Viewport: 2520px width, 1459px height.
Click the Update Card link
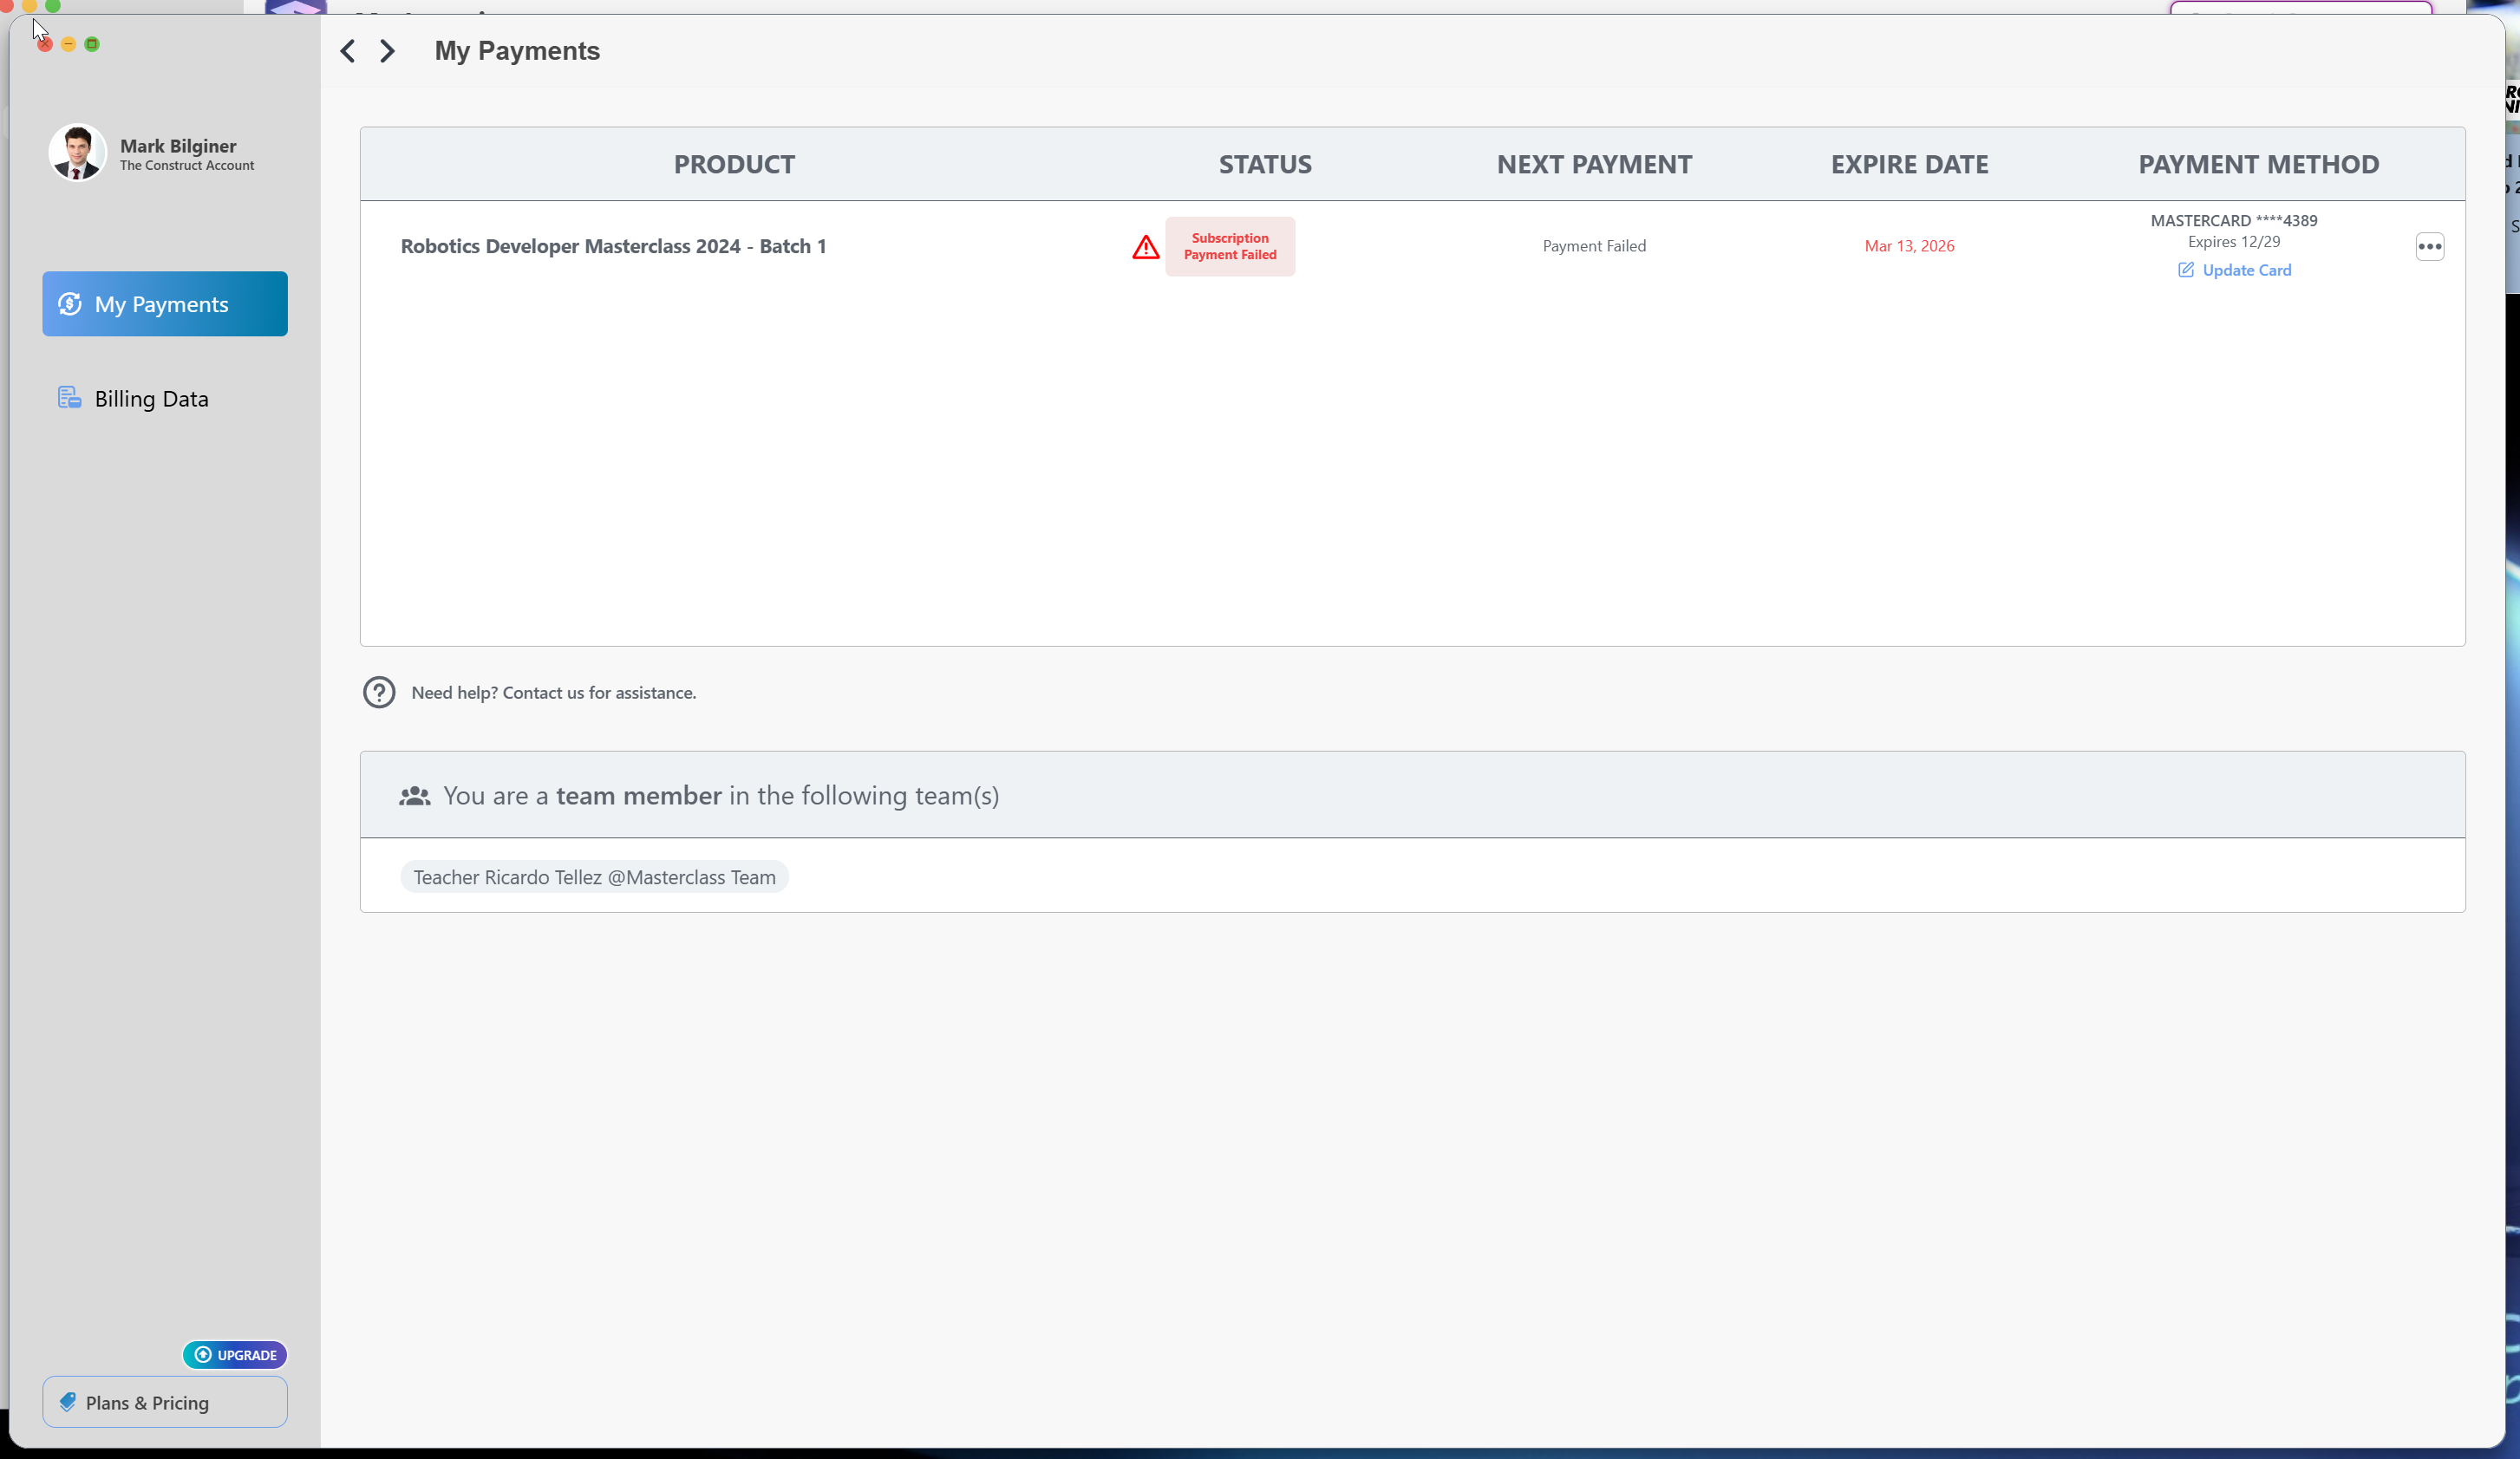tap(2246, 270)
